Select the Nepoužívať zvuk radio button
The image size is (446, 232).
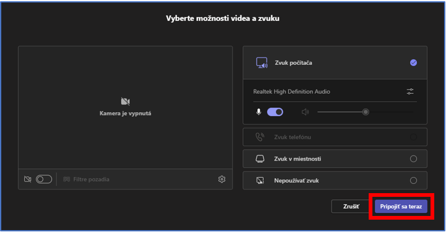click(x=413, y=180)
